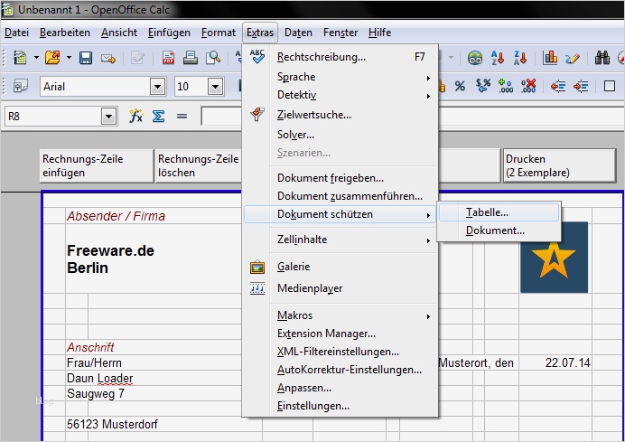Close the open Extras menu

(x=260, y=33)
